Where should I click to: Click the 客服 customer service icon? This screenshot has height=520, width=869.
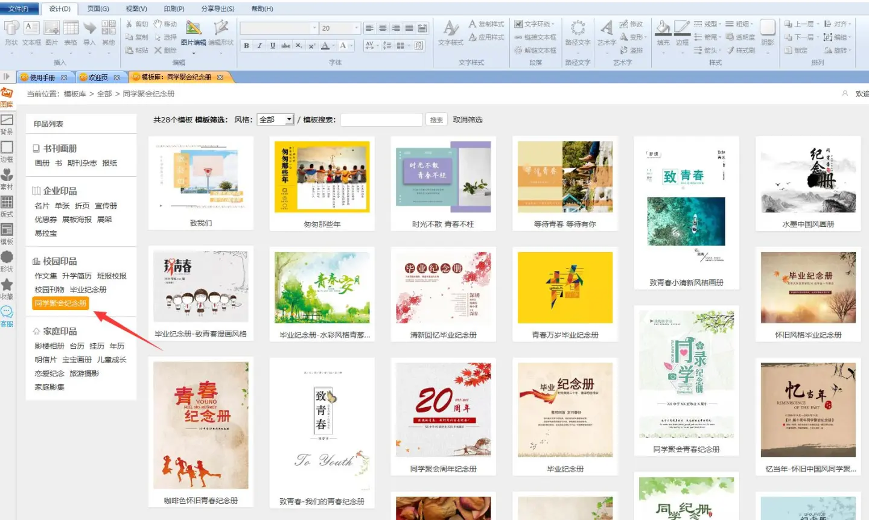[x=7, y=315]
